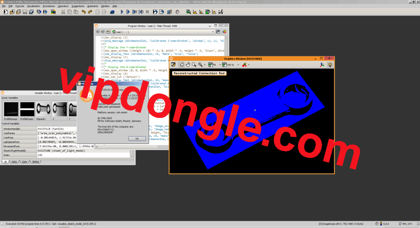Click the Set Parameters pen icon in Graphics Window
Viewport: 420px width, 228px height.
[x=174, y=64]
